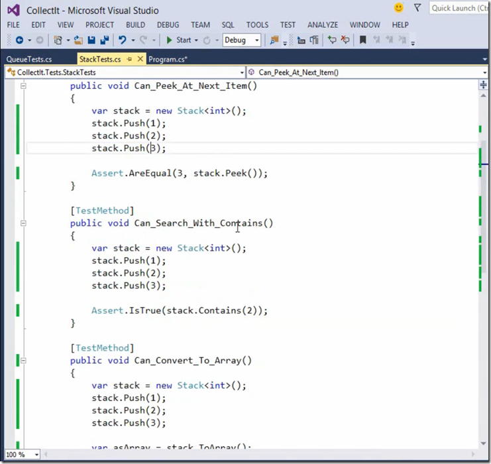Collapse the Can_Convert_To_Array method outline

tap(23, 361)
